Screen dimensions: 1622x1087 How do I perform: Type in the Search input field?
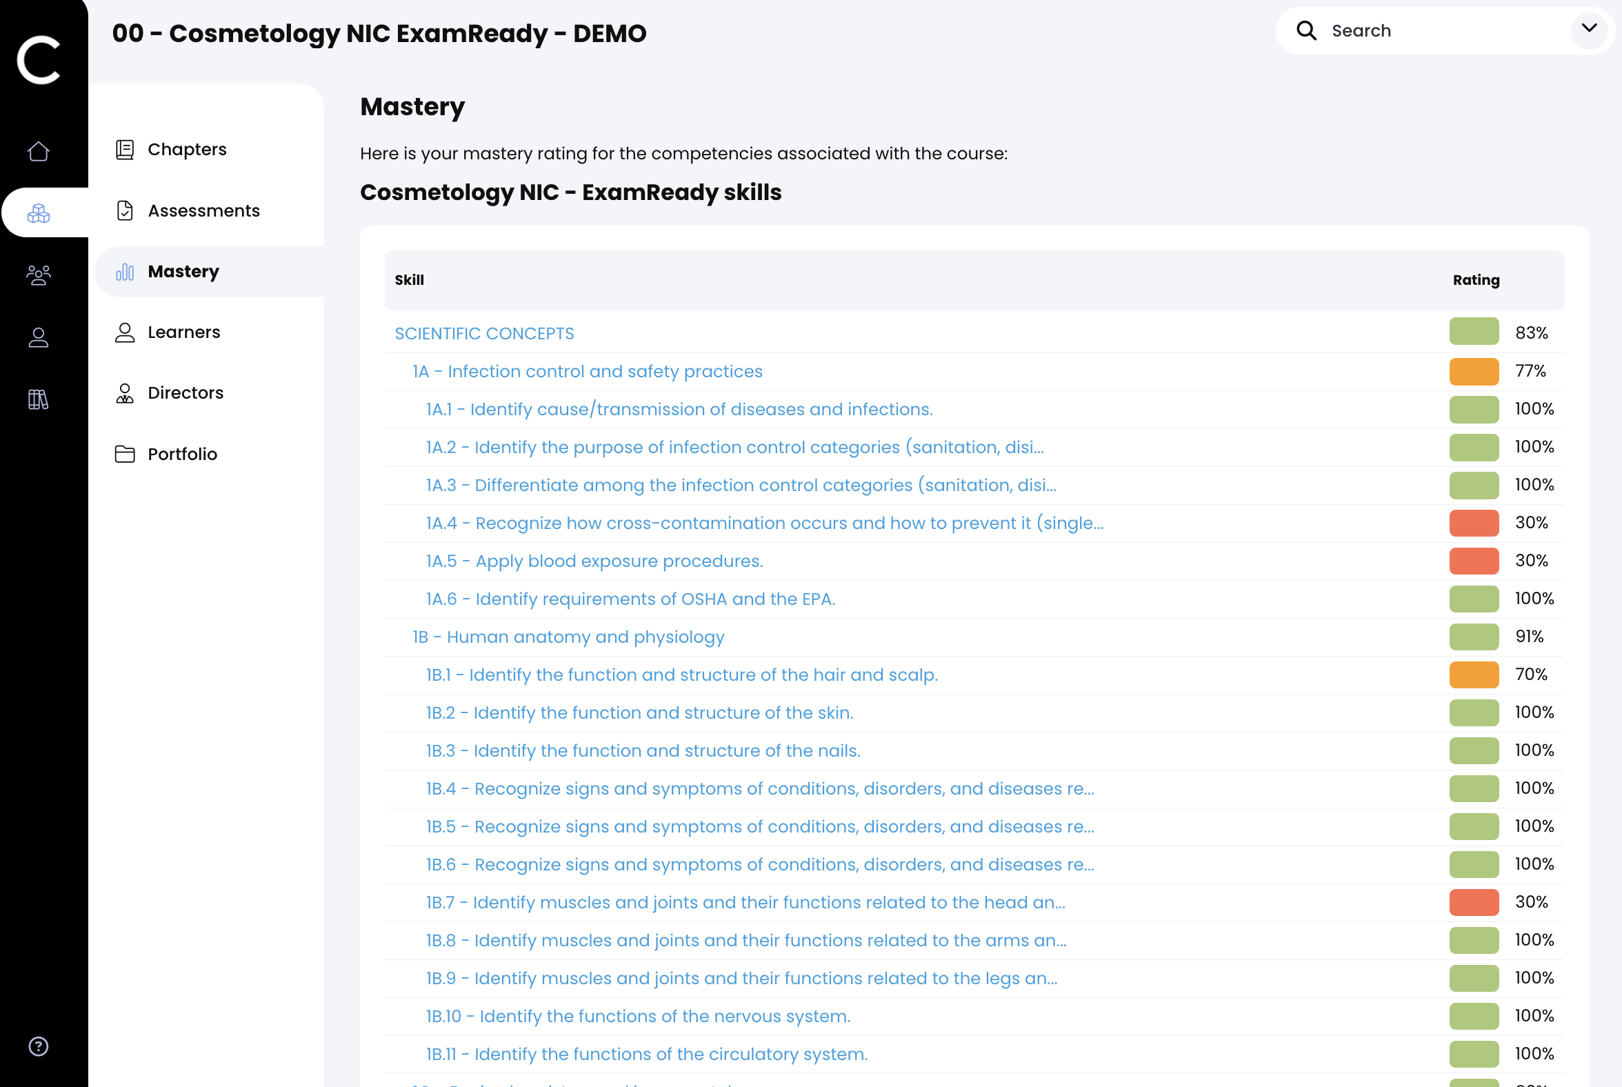(1442, 30)
